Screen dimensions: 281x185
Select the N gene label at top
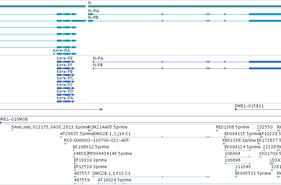[x=89, y=3]
